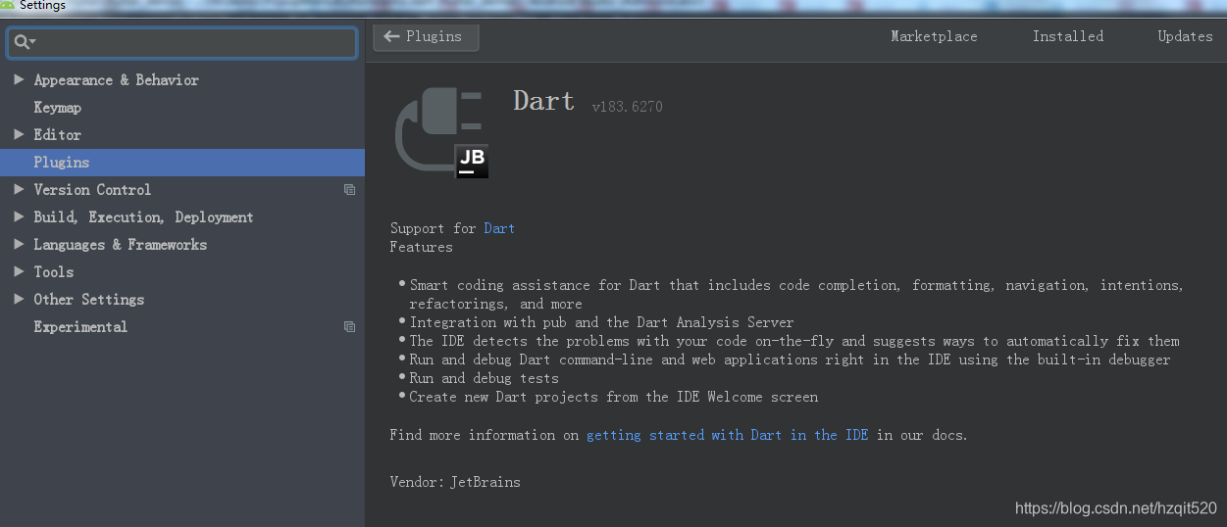Screen dimensions: 1227x527
Task: Go back to the Plugins list
Action: [x=426, y=36]
